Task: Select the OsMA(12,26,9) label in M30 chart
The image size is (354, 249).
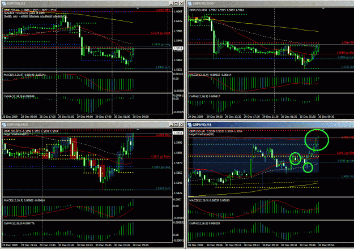Action: 199,96
